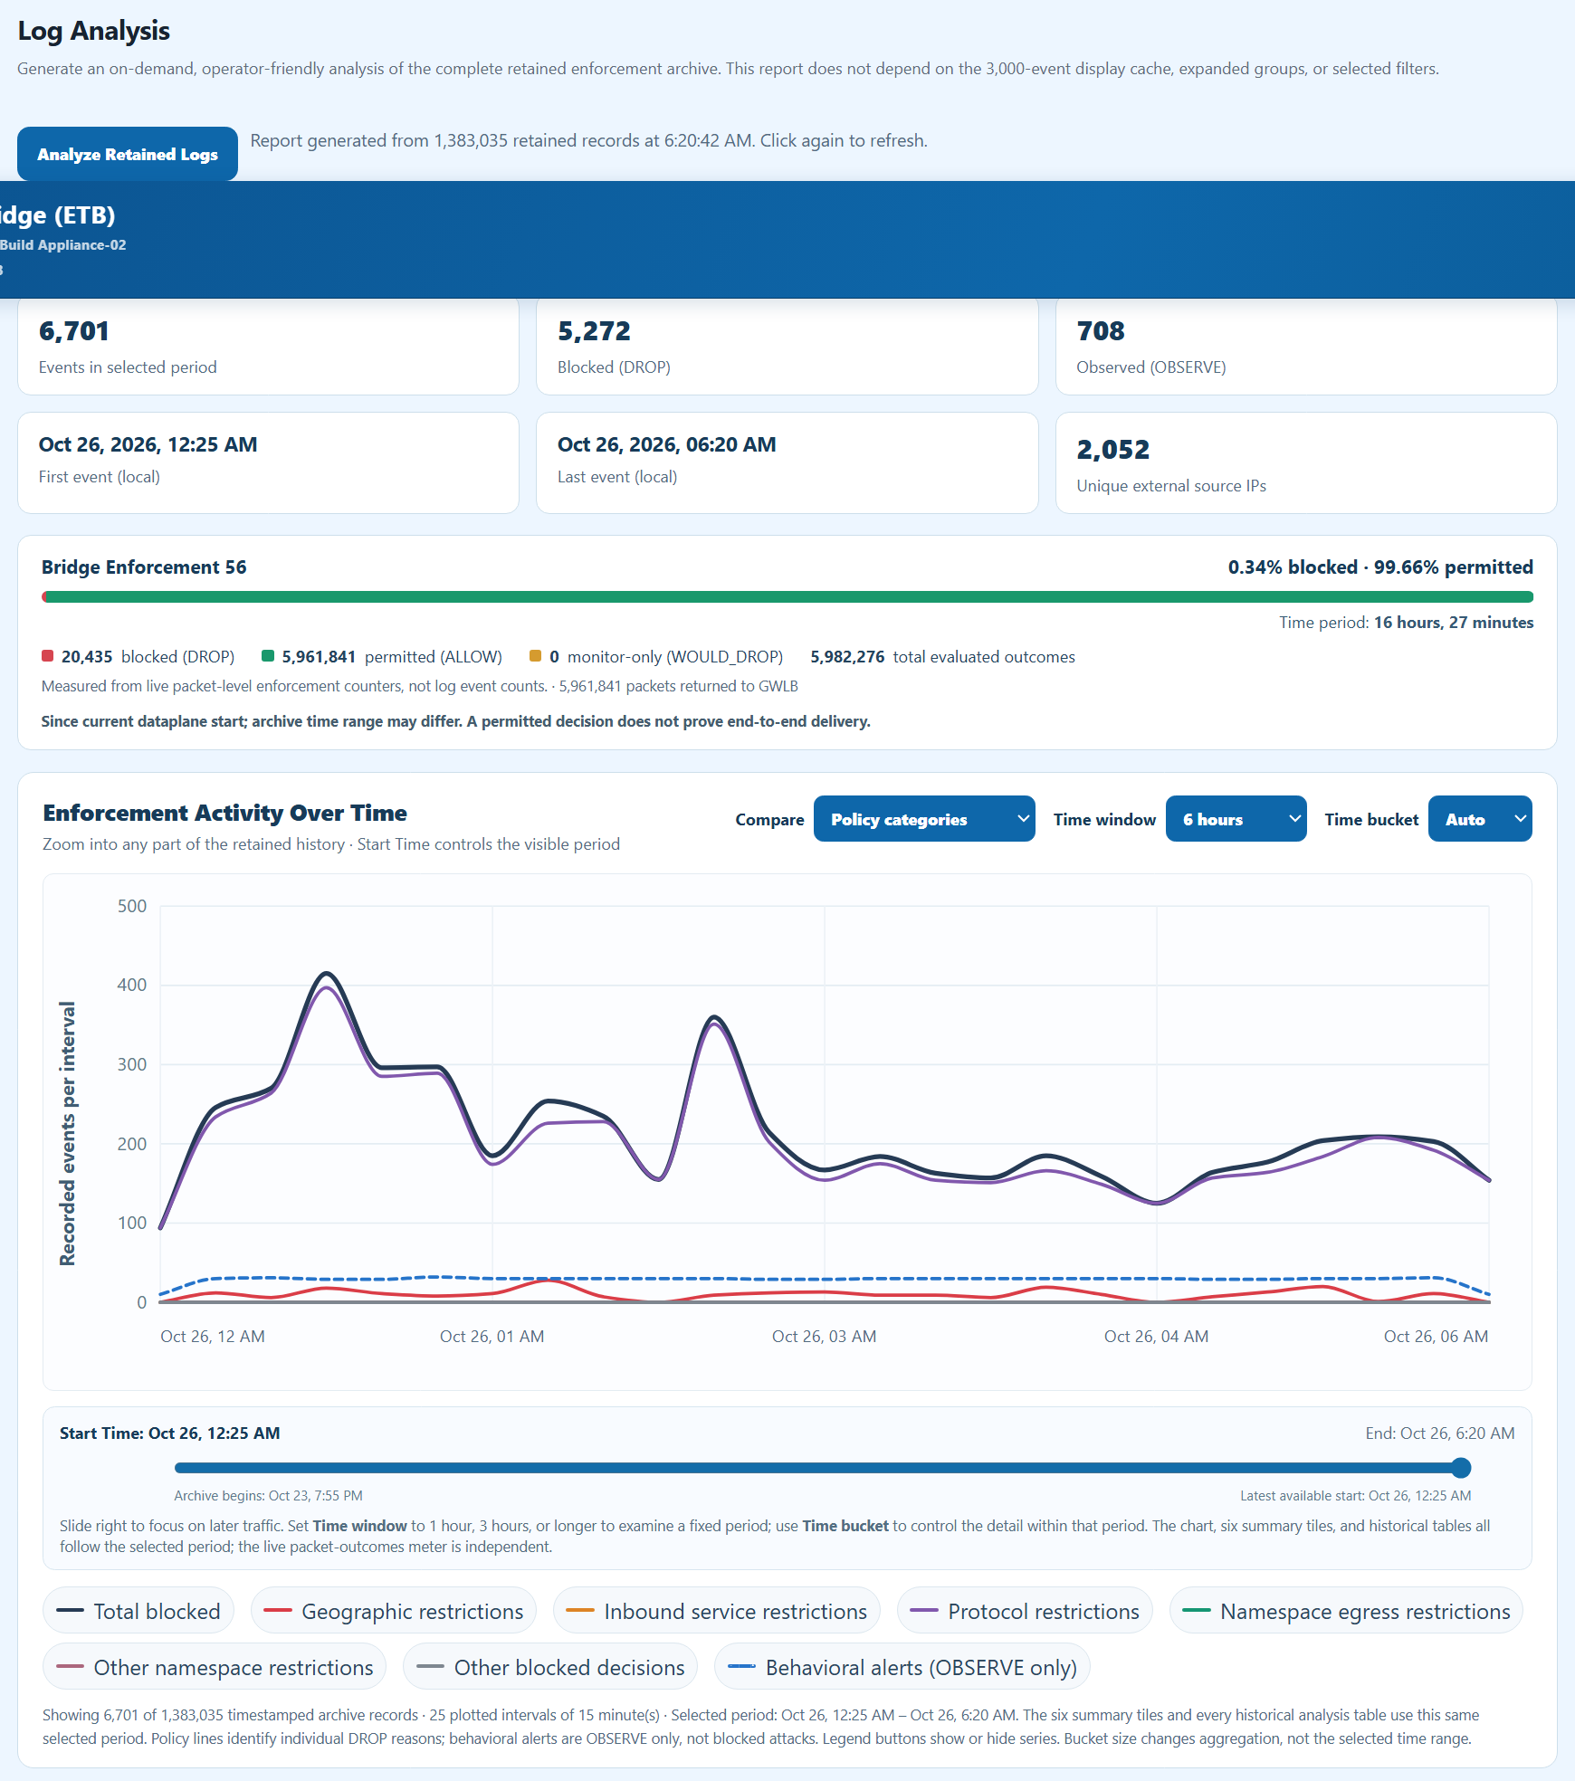The width and height of the screenshot is (1575, 1781).
Task: Click the 0.34% blocked 99.66% permitted text
Action: [x=1380, y=567]
